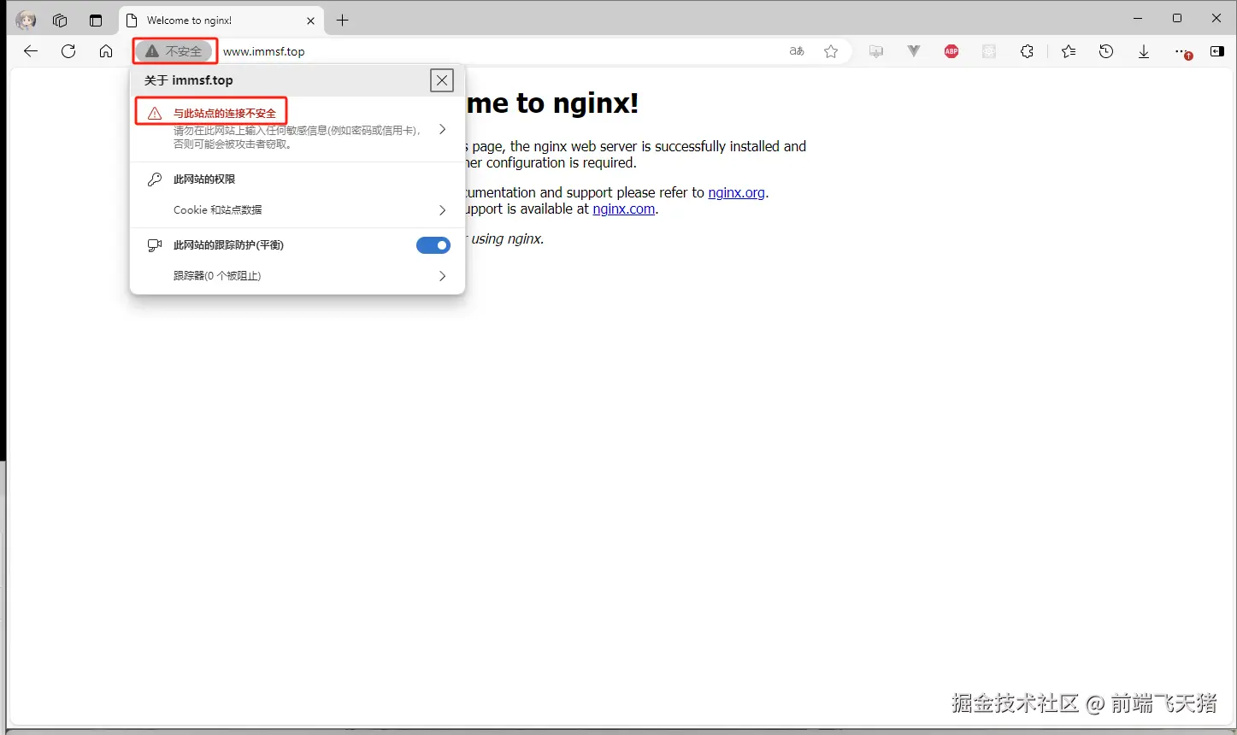Expand the Cookie 和站点数据 chevron
Image resolution: width=1237 pixels, height=735 pixels.
(442, 210)
